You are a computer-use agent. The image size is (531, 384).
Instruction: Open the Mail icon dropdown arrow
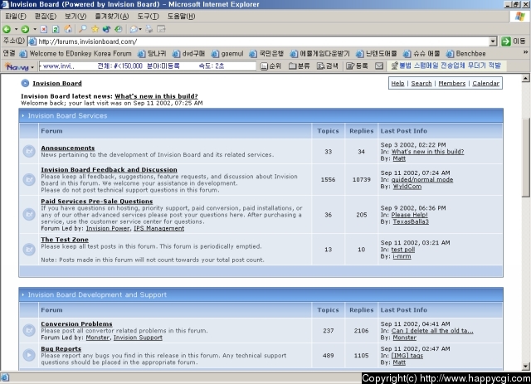click(x=140, y=30)
